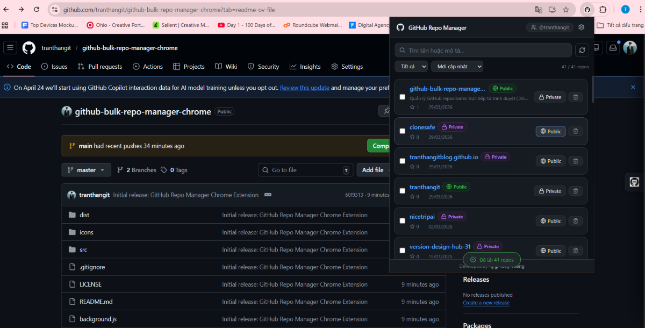Check the tranthangit repo checkbox
The height and width of the screenshot is (328, 645).
[402, 191]
